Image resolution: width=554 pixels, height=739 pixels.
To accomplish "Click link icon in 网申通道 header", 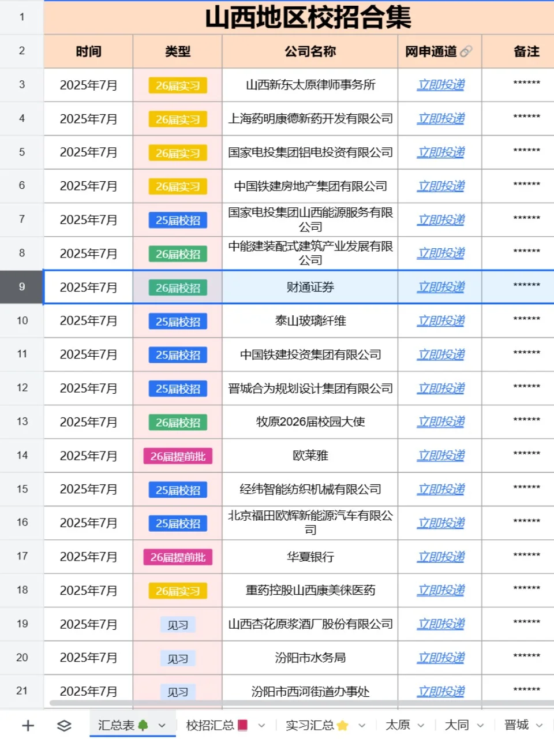I will tap(466, 51).
